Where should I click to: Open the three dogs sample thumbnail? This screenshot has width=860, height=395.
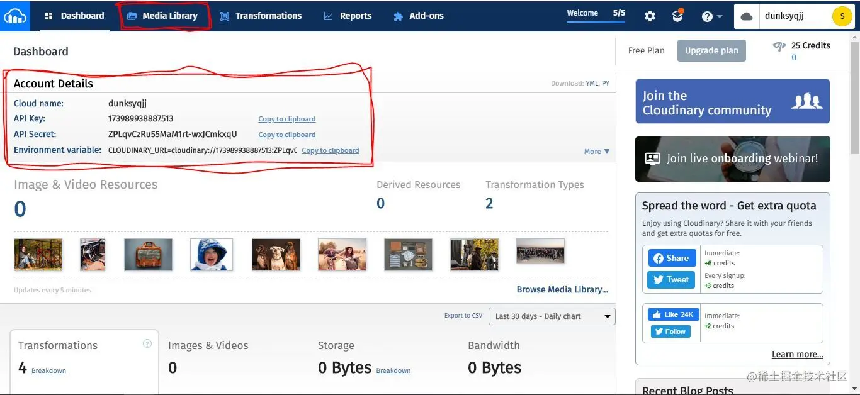tap(276, 255)
